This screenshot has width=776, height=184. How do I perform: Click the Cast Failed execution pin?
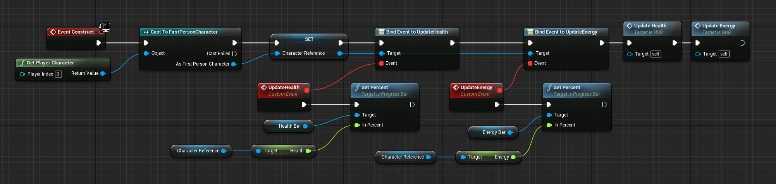[x=234, y=54]
